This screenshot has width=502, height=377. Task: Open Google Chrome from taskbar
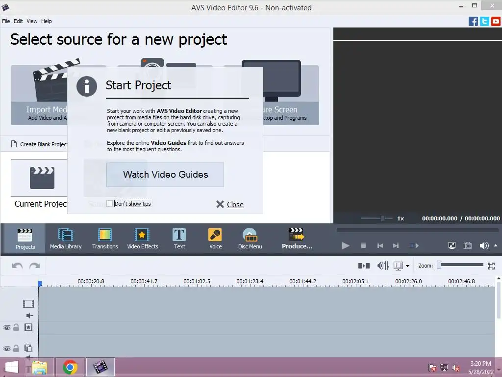[70, 367]
